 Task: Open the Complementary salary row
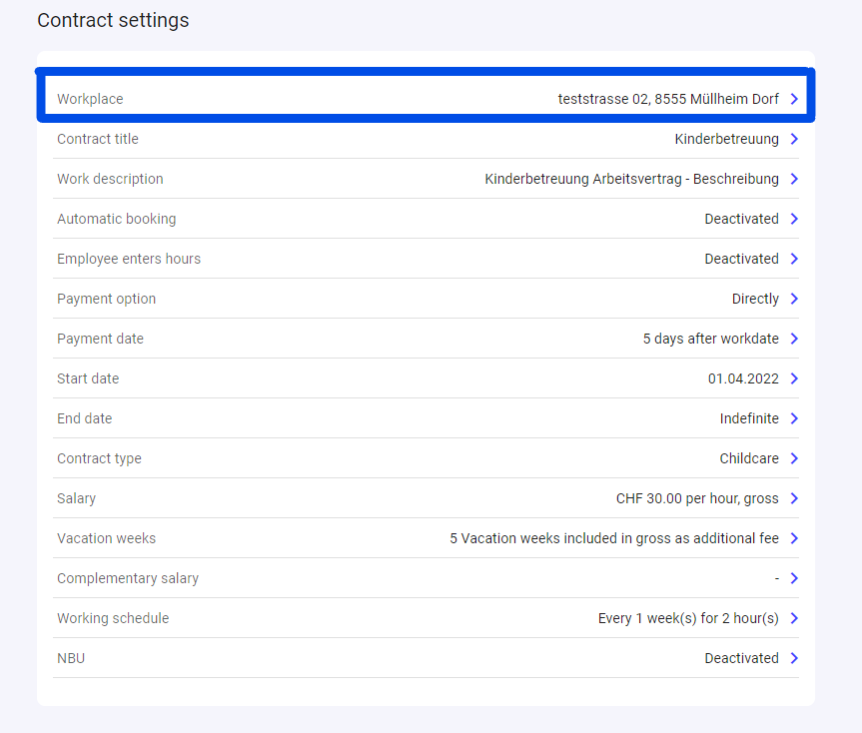794,578
